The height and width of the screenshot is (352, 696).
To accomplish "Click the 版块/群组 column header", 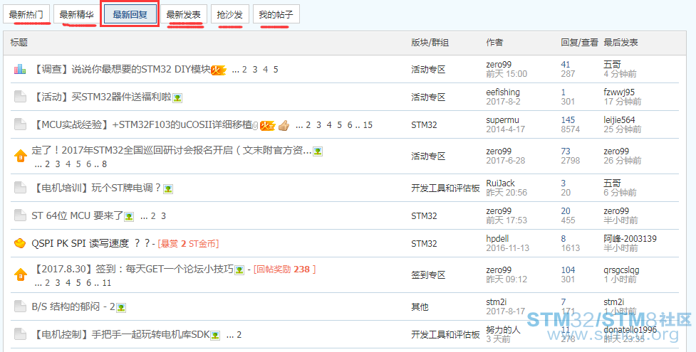I will click(430, 43).
